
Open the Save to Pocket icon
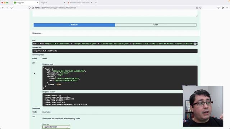[x=218, y=8]
